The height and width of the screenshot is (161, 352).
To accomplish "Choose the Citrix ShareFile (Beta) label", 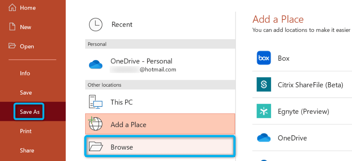I will point(310,85).
